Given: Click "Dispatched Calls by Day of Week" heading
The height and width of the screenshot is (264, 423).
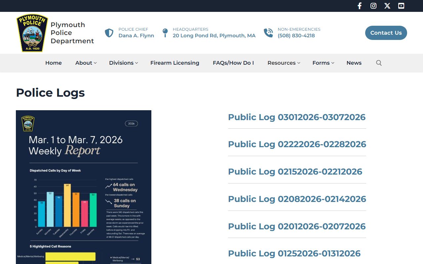Looking at the screenshot, I should tap(55, 171).
